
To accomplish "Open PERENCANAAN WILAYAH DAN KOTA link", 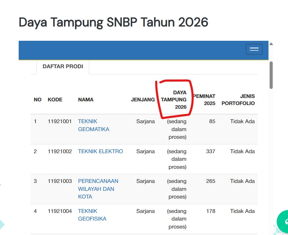I will click(x=98, y=189).
